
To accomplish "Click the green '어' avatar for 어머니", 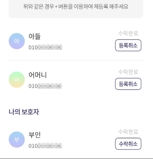I will coord(17,80).
